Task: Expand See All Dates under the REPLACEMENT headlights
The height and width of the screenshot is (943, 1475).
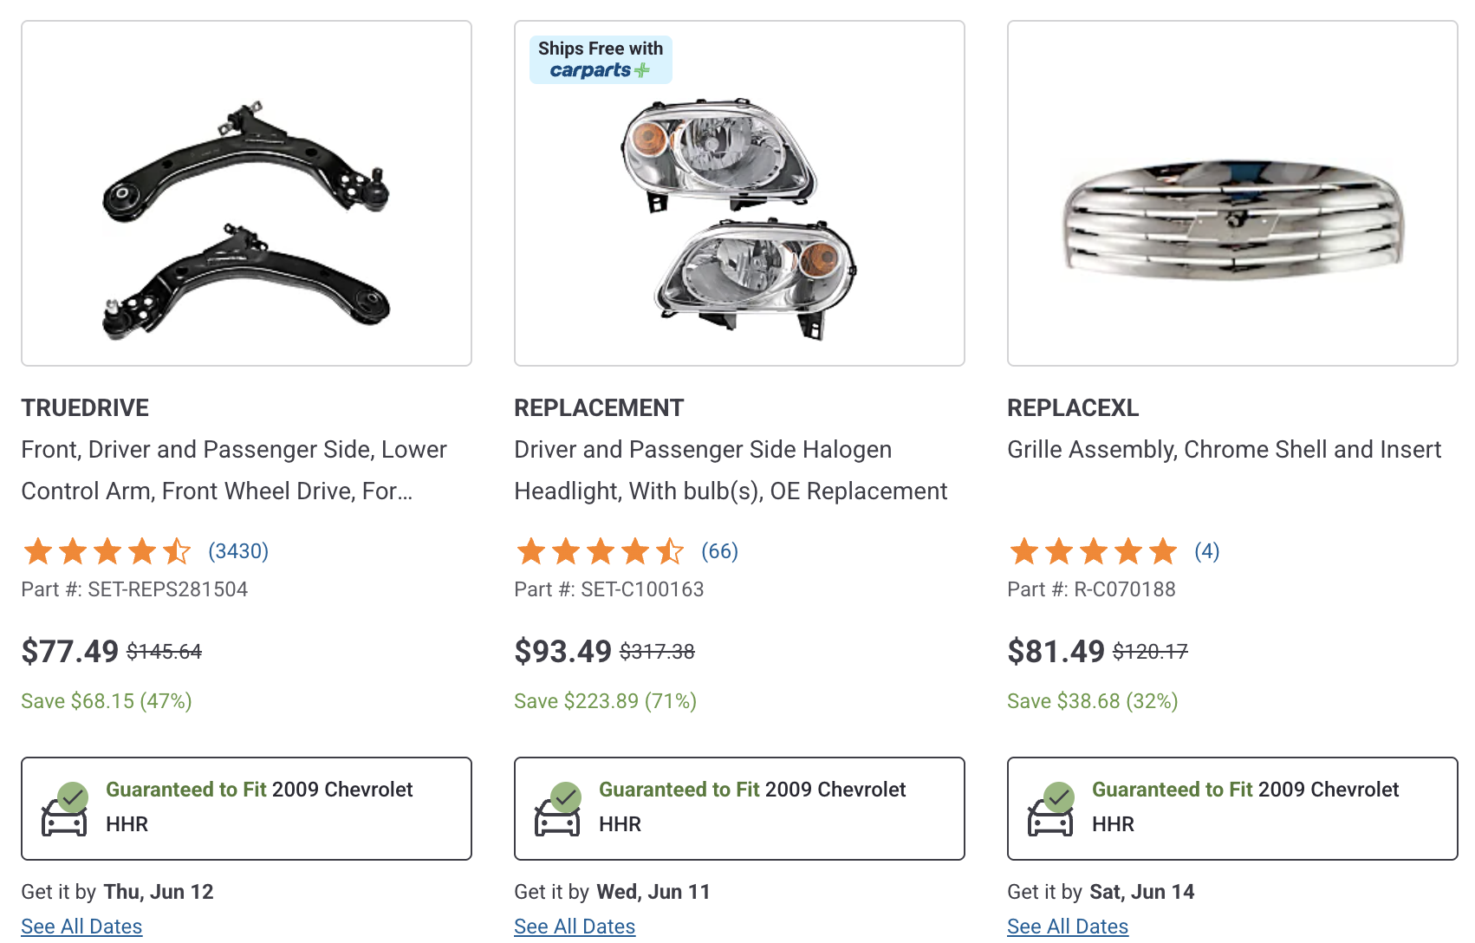Action: point(574,926)
